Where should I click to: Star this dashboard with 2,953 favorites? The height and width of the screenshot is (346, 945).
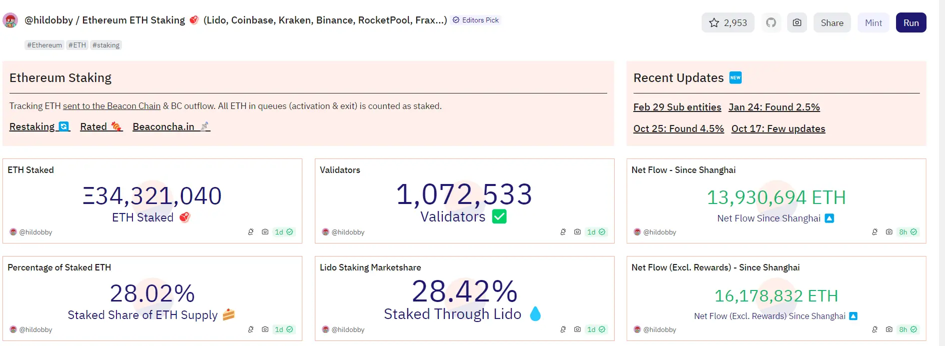coord(728,23)
